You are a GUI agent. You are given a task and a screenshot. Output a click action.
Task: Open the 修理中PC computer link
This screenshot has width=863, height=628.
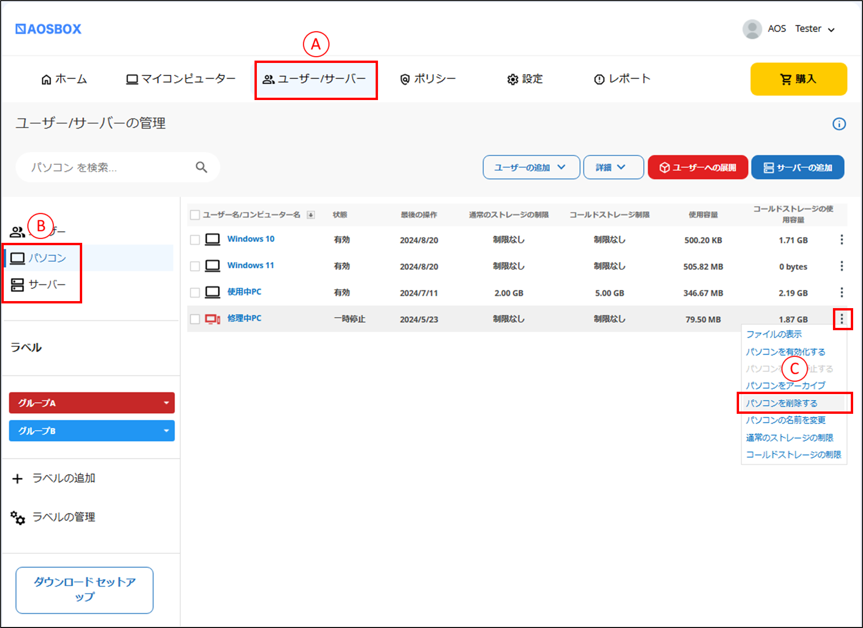pos(244,318)
